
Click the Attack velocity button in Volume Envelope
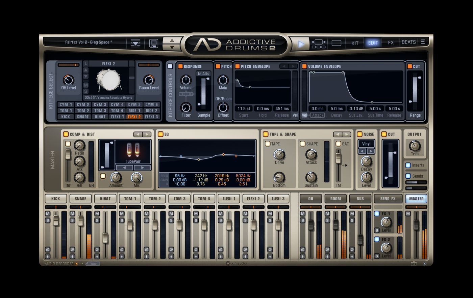tap(318, 115)
